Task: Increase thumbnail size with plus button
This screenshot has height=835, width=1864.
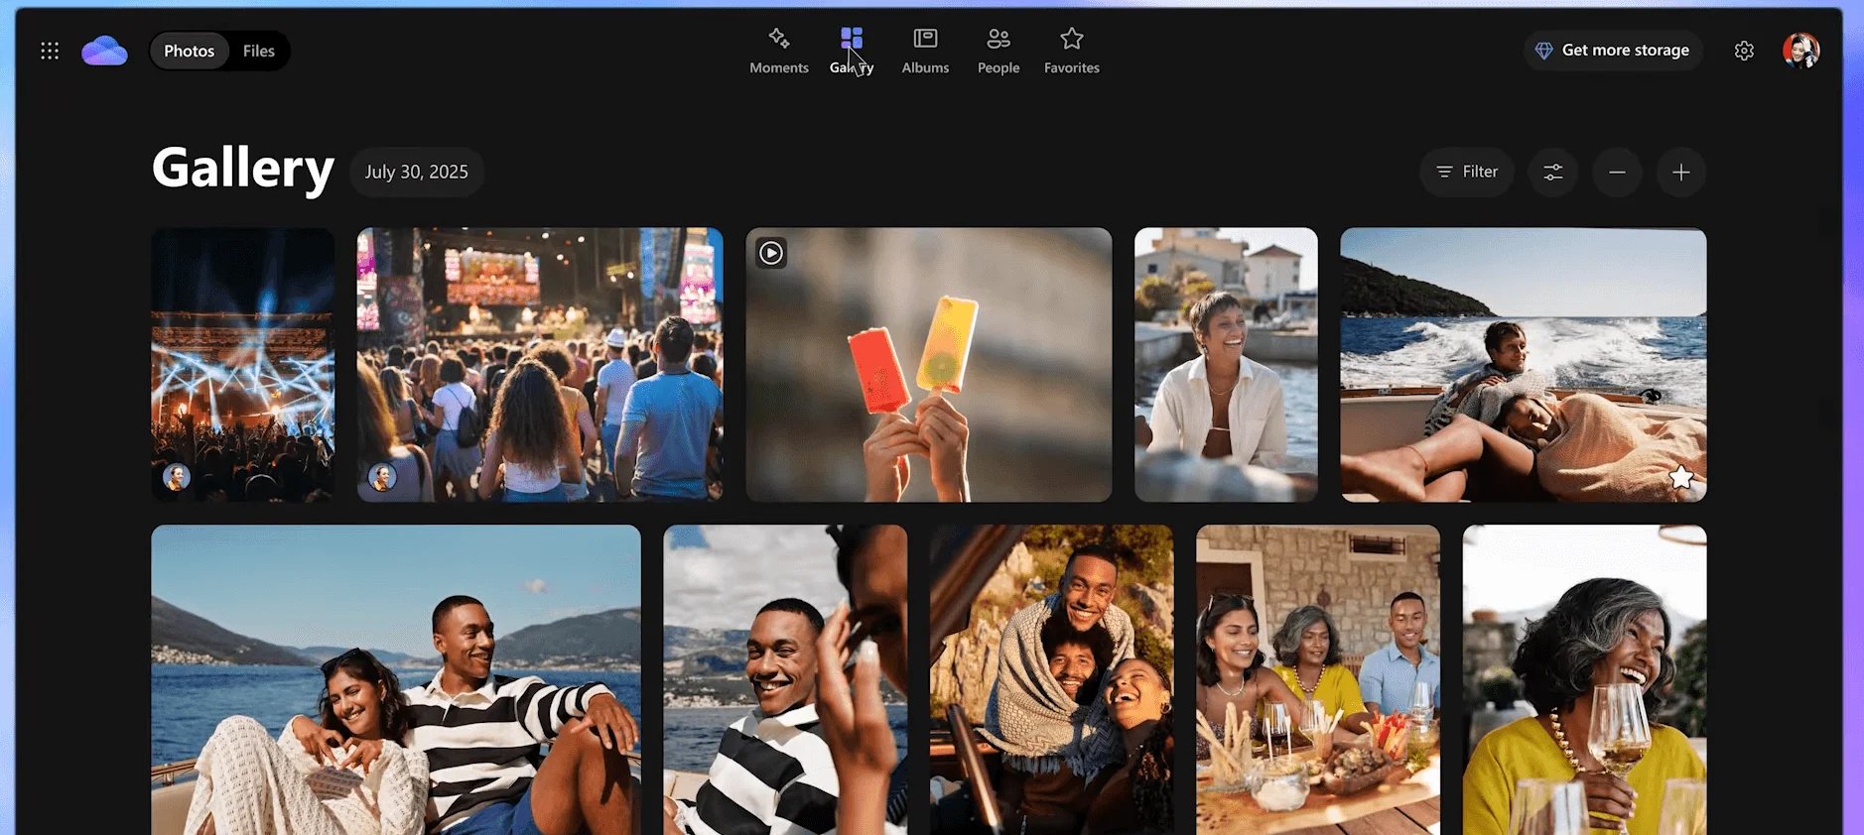Action: tap(1680, 173)
